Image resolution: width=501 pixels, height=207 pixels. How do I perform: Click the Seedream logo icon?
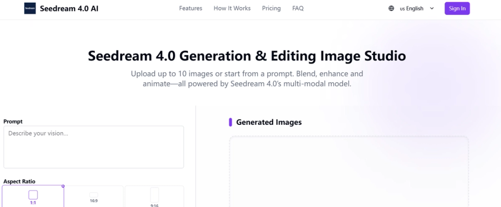click(30, 9)
